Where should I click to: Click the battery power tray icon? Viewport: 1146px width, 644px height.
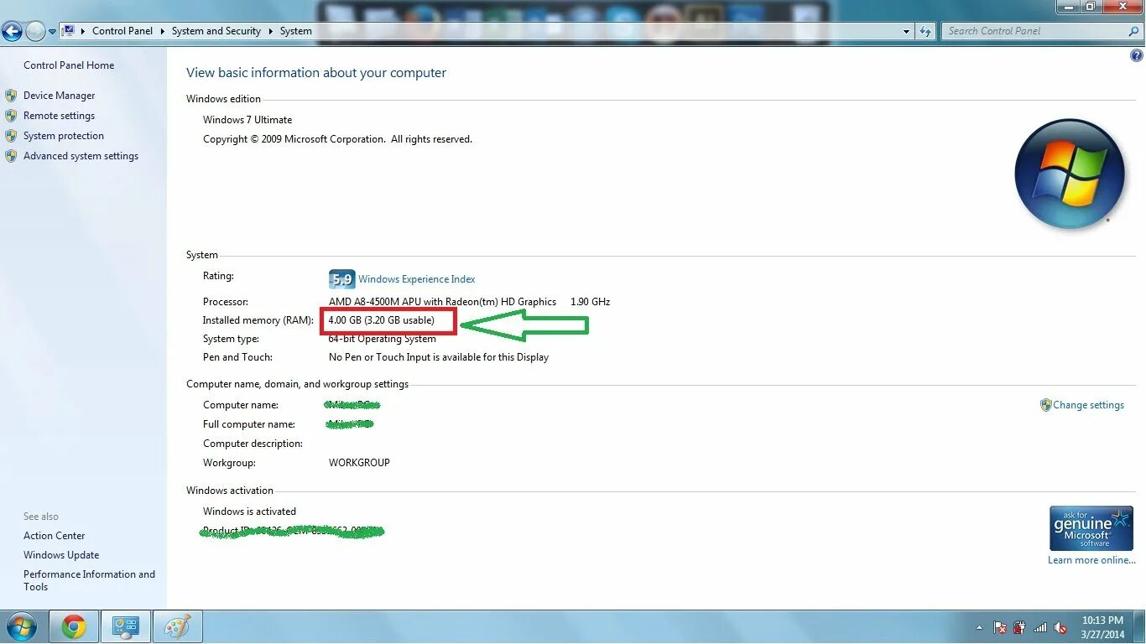tap(1020, 627)
